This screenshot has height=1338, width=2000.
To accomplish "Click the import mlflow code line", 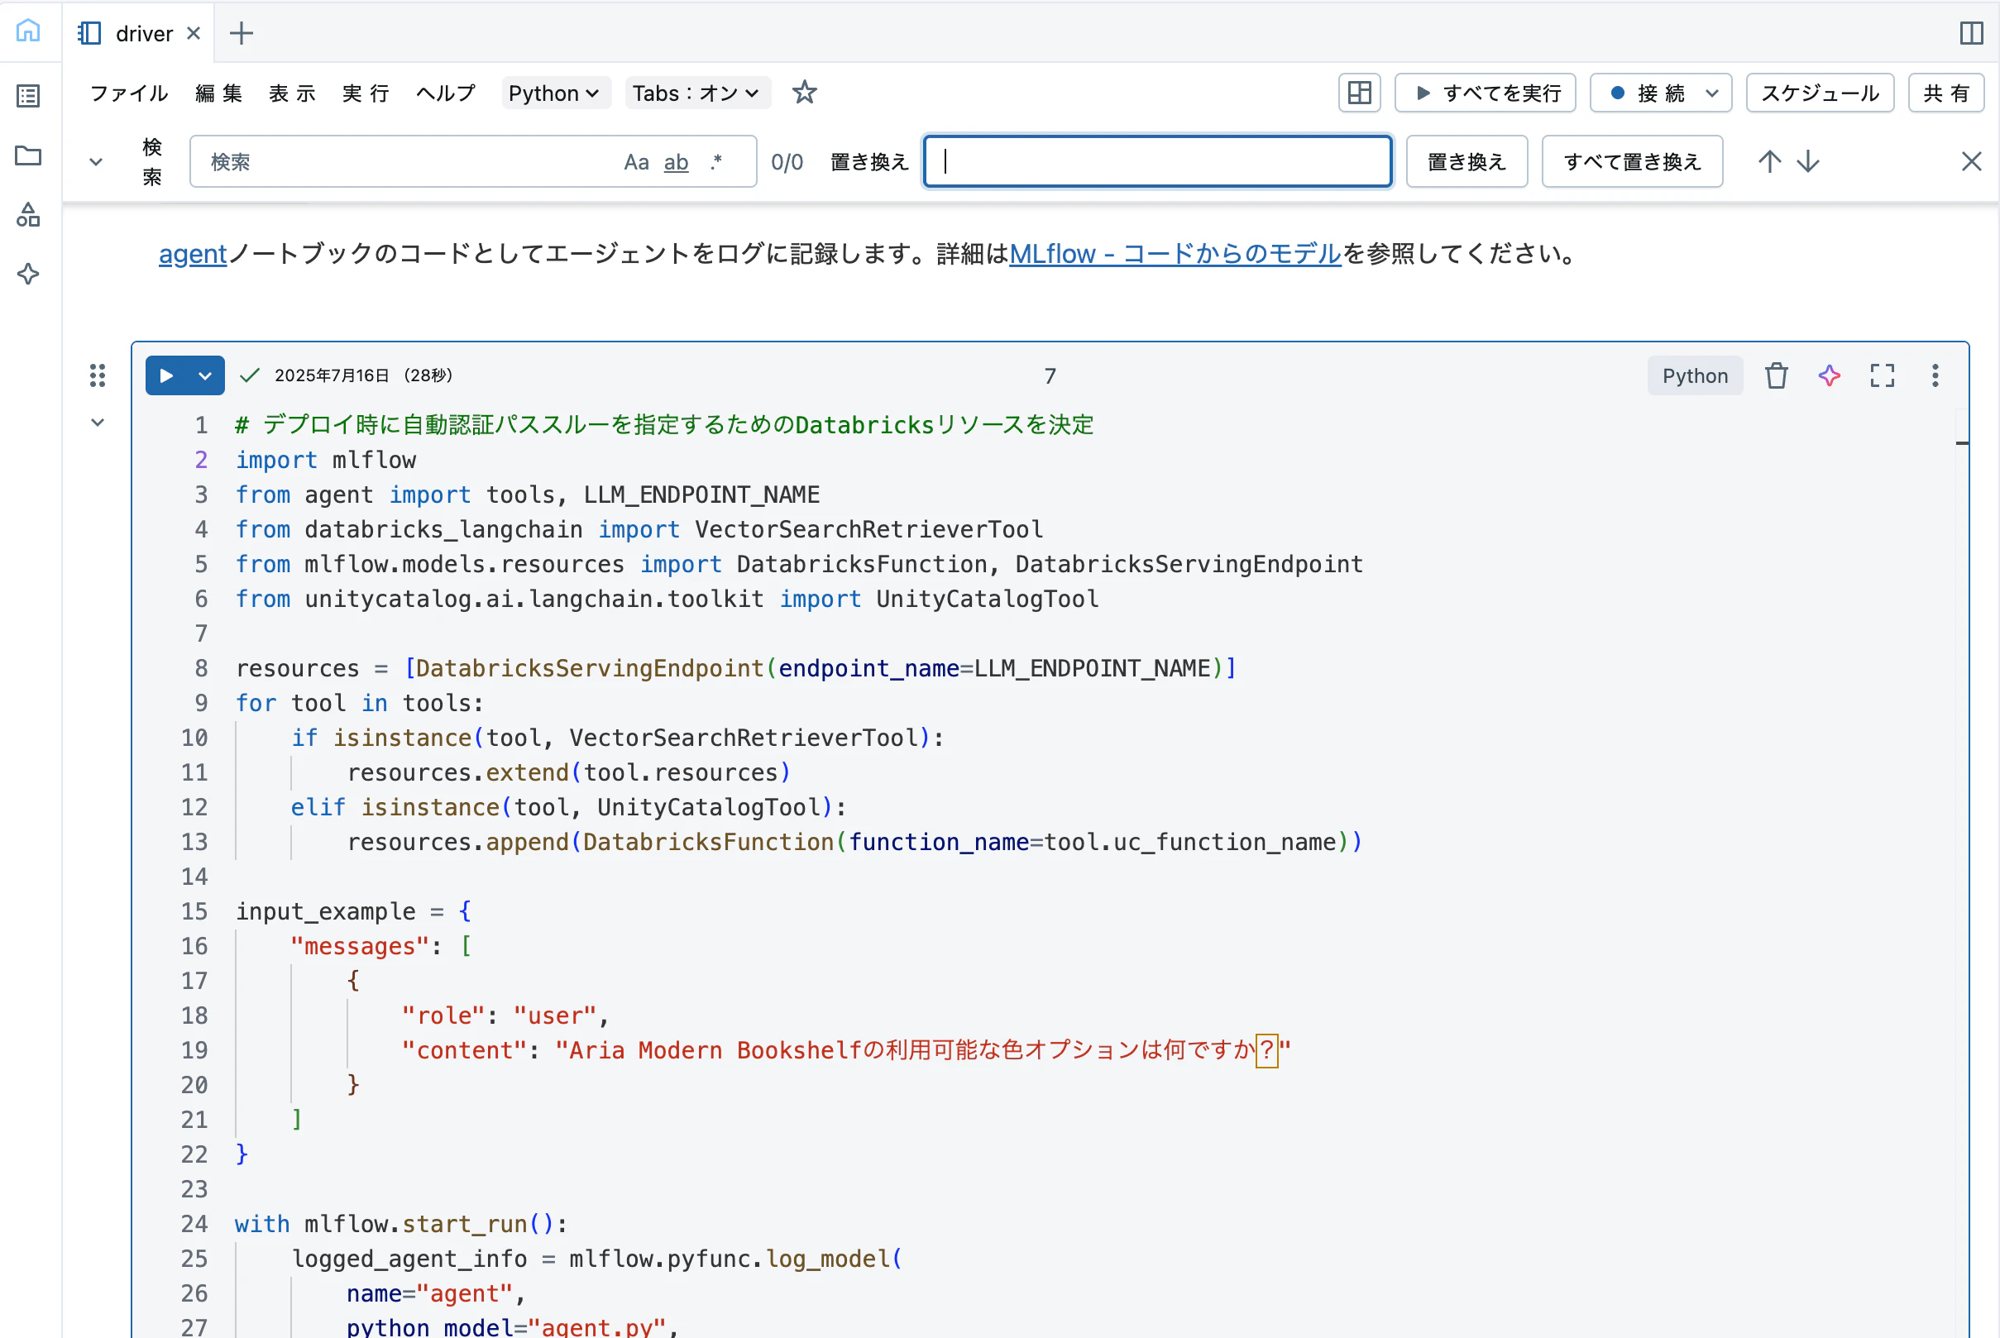I will [x=326, y=460].
